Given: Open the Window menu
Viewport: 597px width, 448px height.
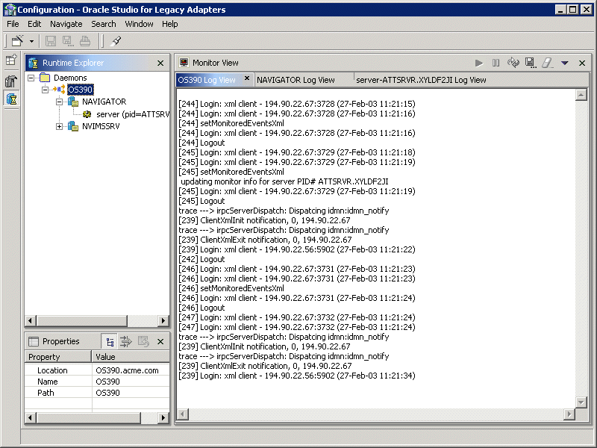Looking at the screenshot, I should pos(139,24).
